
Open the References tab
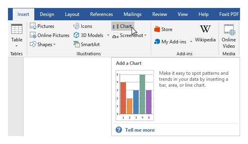101,14
